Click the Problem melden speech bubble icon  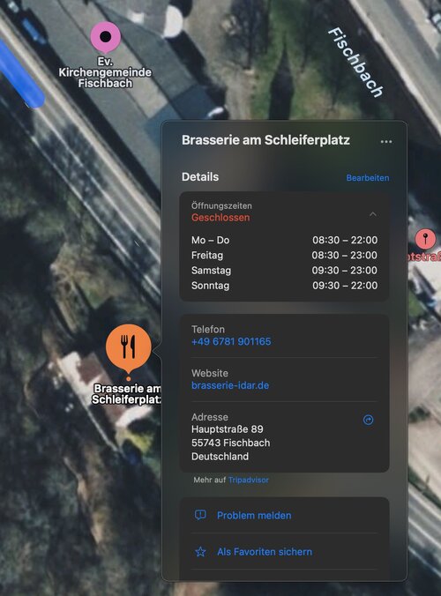(x=200, y=515)
